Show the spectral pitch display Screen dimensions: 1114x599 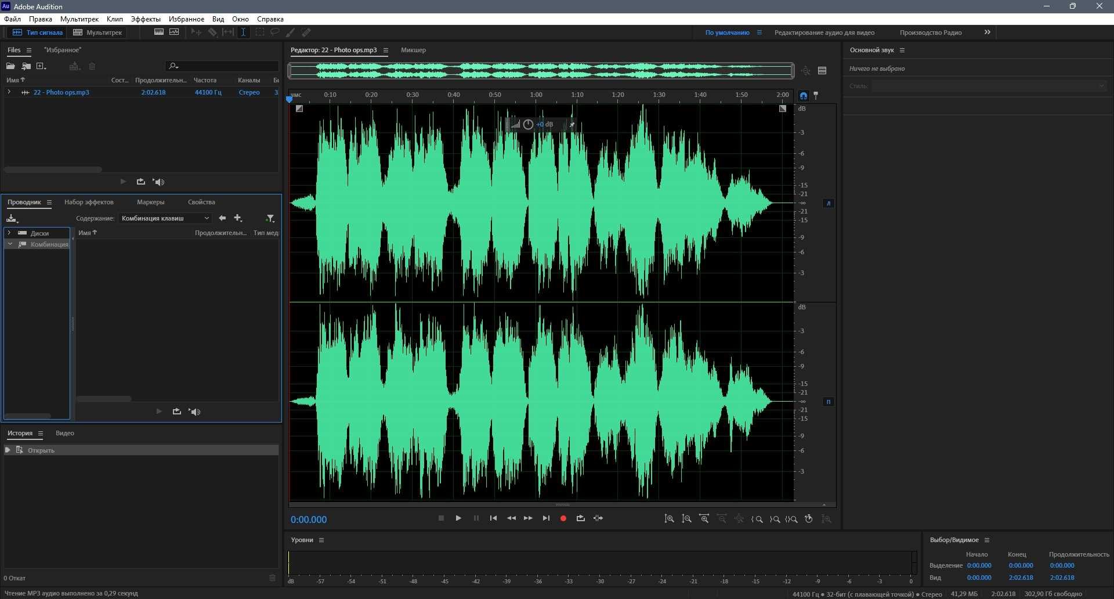point(174,33)
